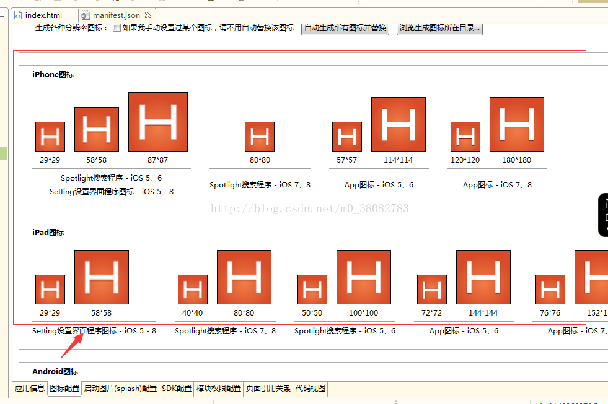Click the "100*100" size label
The height and width of the screenshot is (404, 608).
[x=363, y=312]
